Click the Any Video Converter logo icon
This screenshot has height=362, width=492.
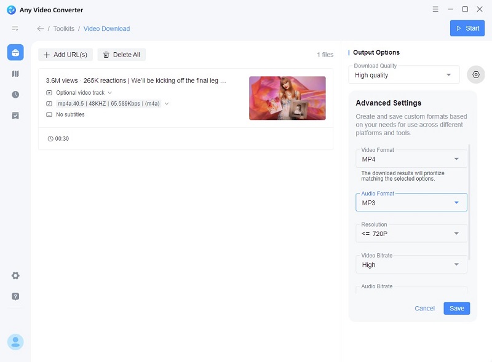pyautogui.click(x=11, y=10)
